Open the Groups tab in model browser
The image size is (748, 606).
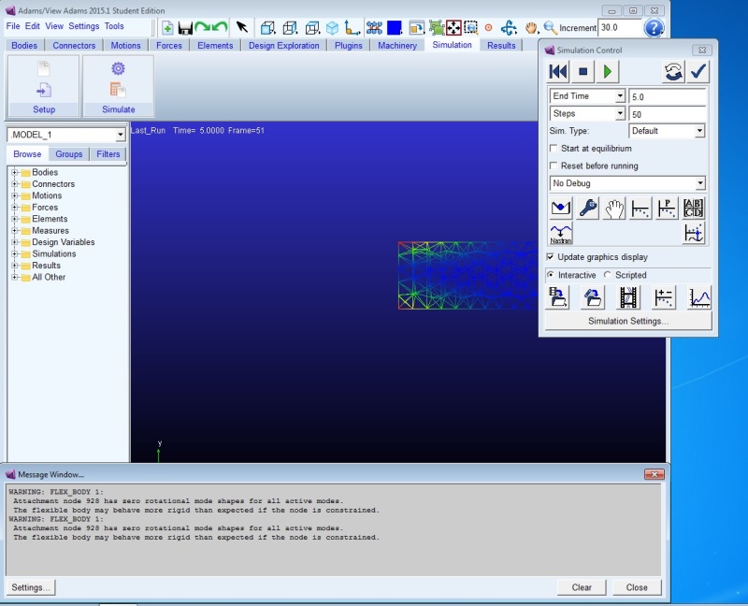[x=68, y=154]
